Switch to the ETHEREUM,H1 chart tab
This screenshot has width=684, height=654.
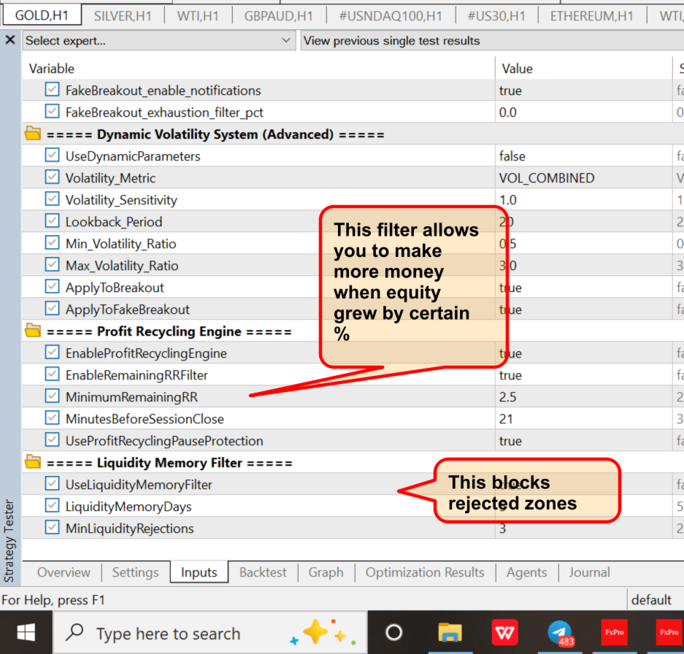(x=591, y=16)
